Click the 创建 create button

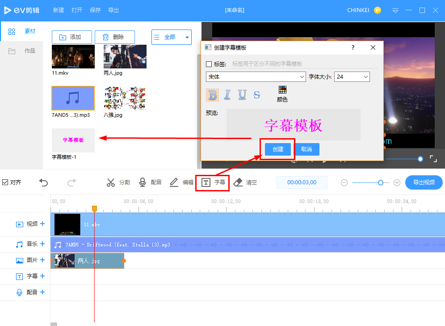point(277,149)
